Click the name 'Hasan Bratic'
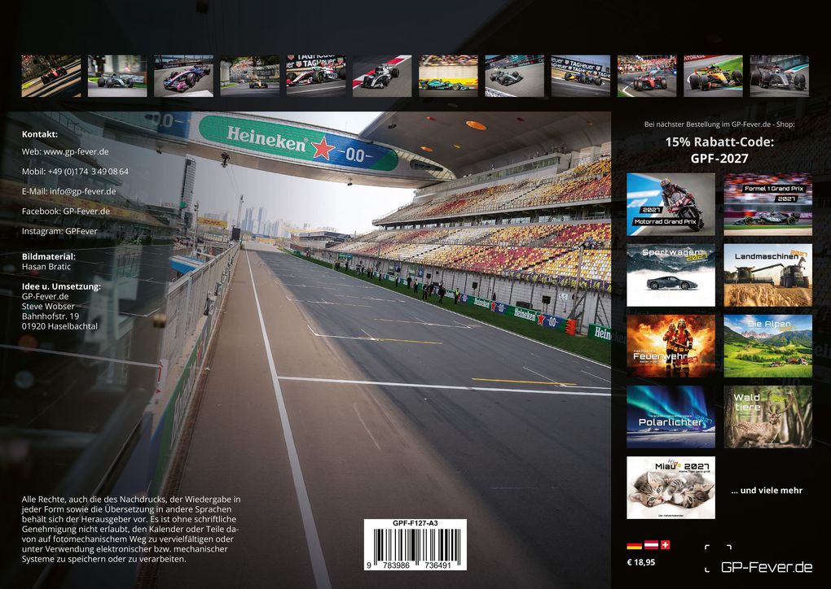This screenshot has height=589, width=831. point(46,267)
